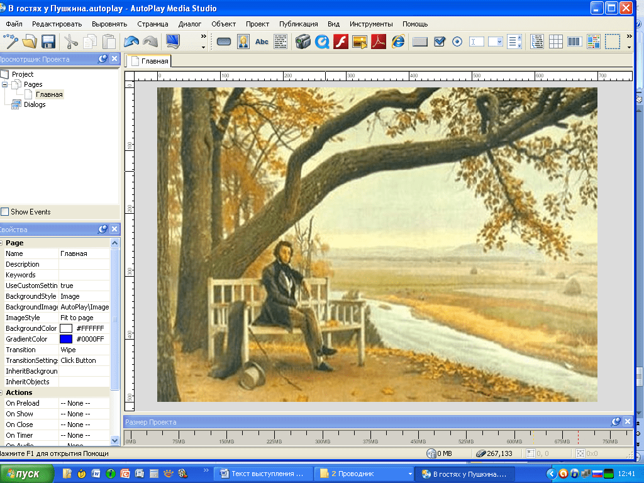Insert a Video object camcorder icon
The height and width of the screenshot is (483, 644).
click(303, 42)
